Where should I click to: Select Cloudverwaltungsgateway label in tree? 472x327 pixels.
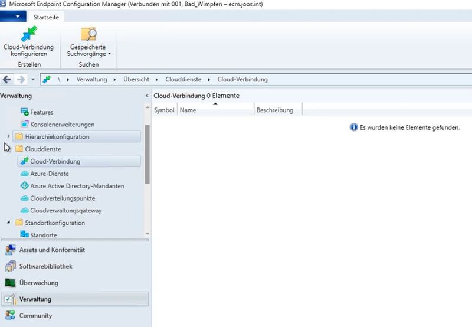click(x=66, y=211)
